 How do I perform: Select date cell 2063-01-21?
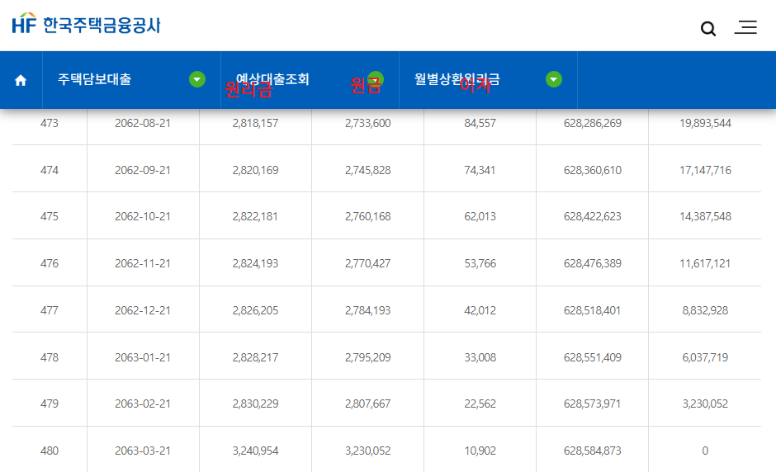[x=143, y=357]
